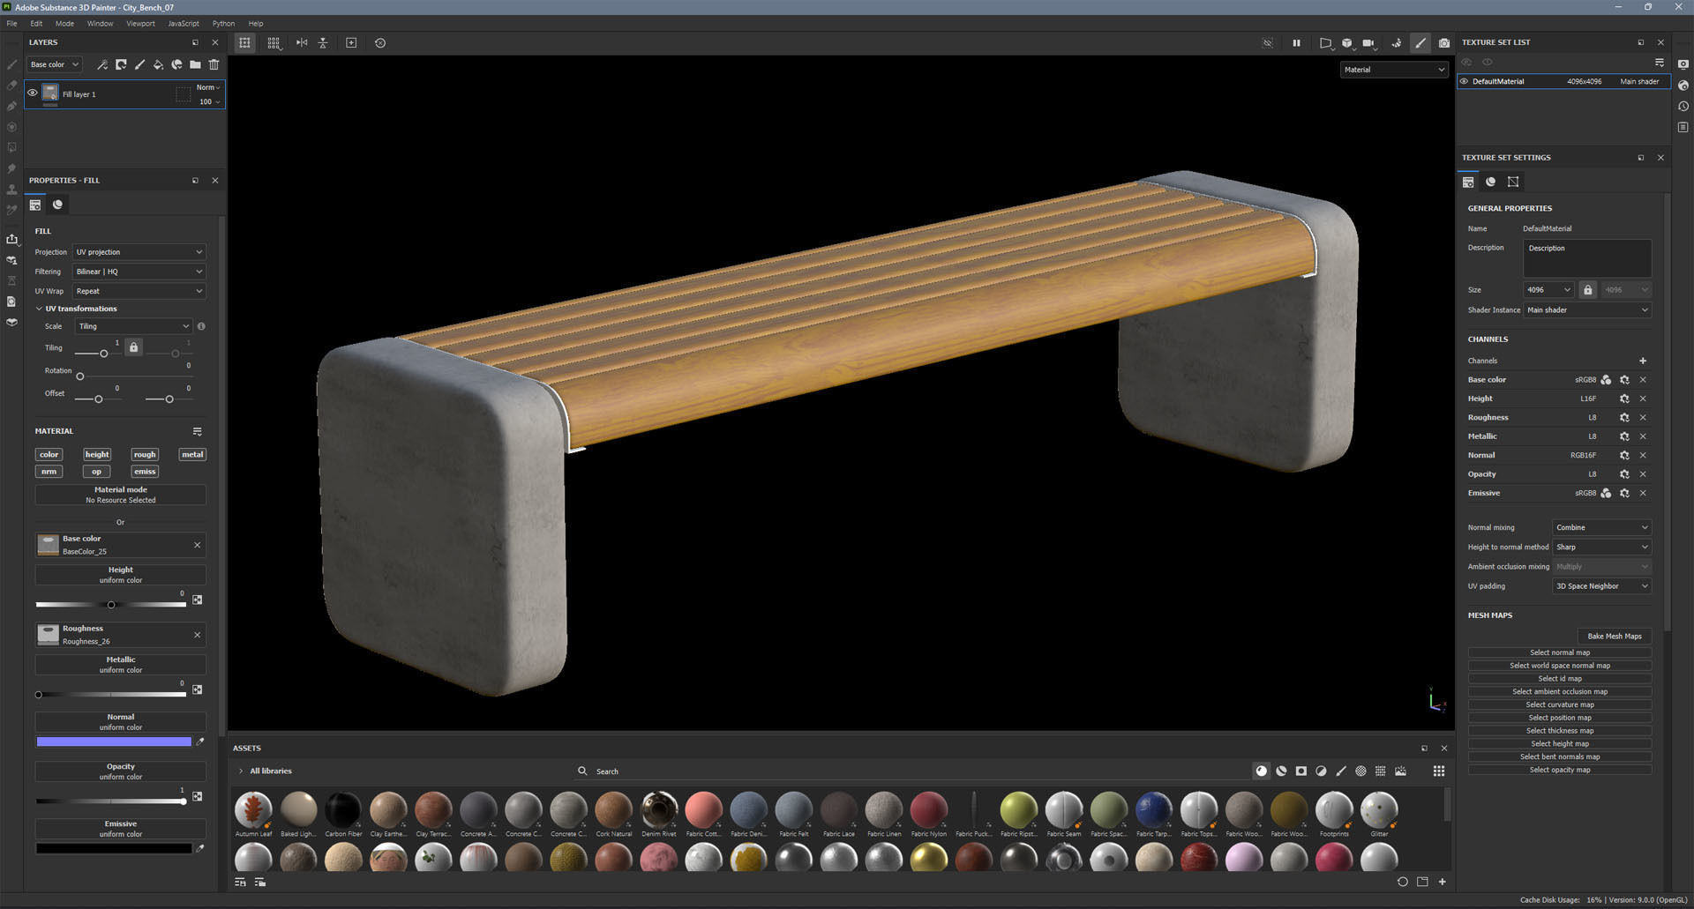Screen dimensions: 1694x909
Task: Pause the viewport rendering
Action: click(1296, 42)
